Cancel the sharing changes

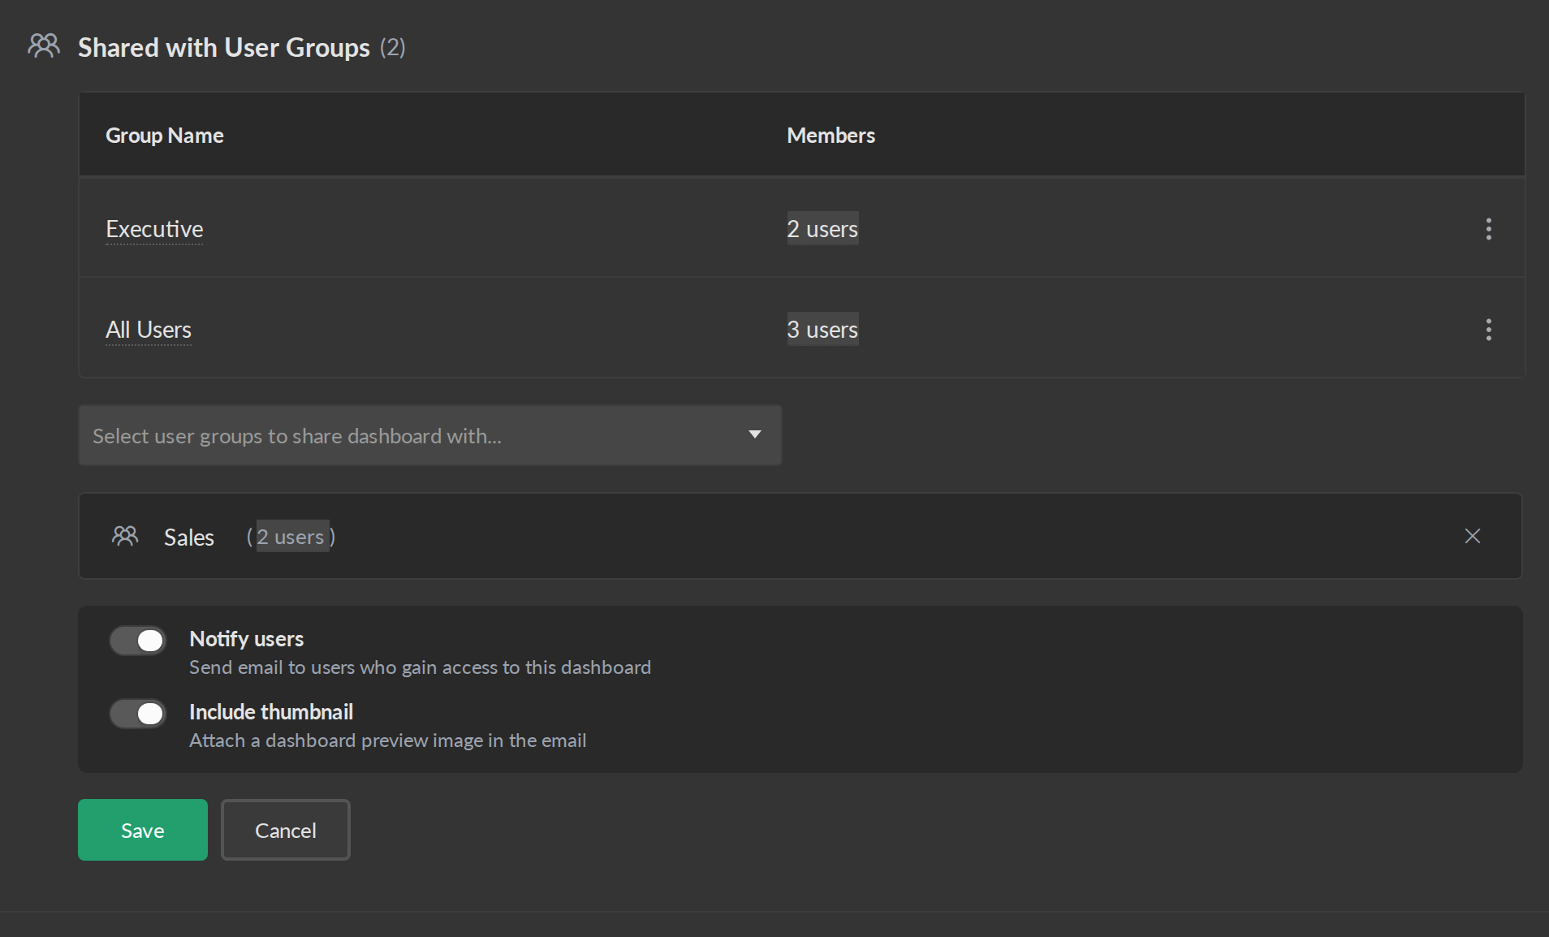286,830
